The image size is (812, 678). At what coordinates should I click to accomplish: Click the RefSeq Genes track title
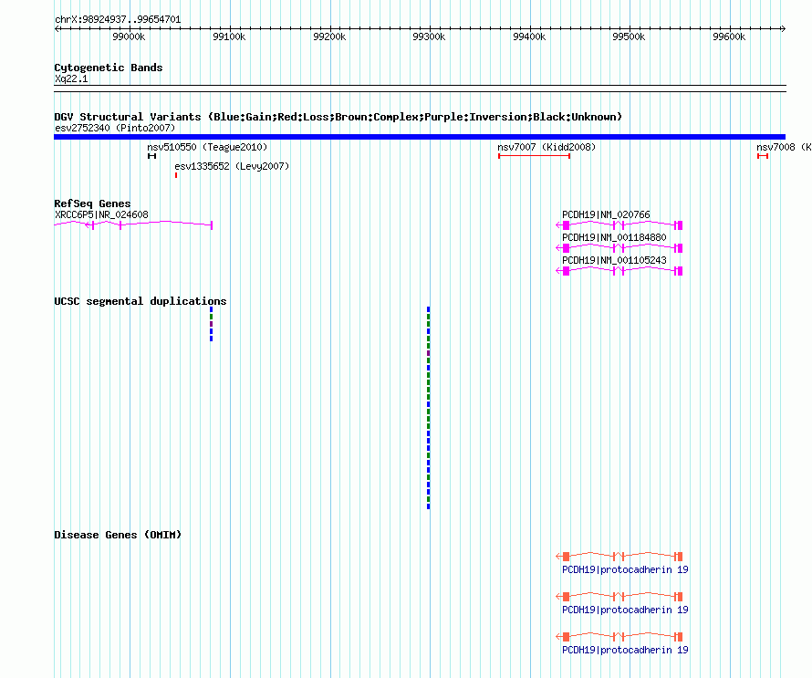(x=92, y=203)
